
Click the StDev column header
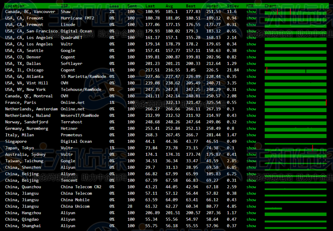click(x=233, y=6)
